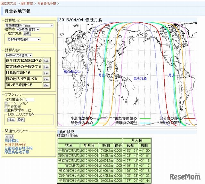205x184 pixels.
Task: Open the 月食各地予報 breadcrumb link
Action: point(47,4)
